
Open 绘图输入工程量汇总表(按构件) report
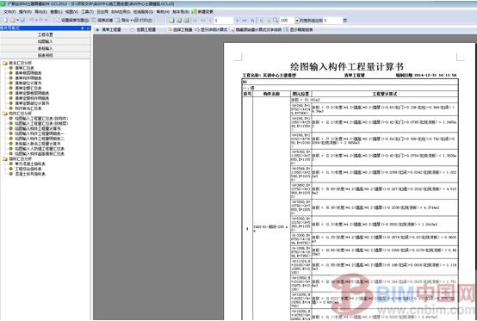41,119
